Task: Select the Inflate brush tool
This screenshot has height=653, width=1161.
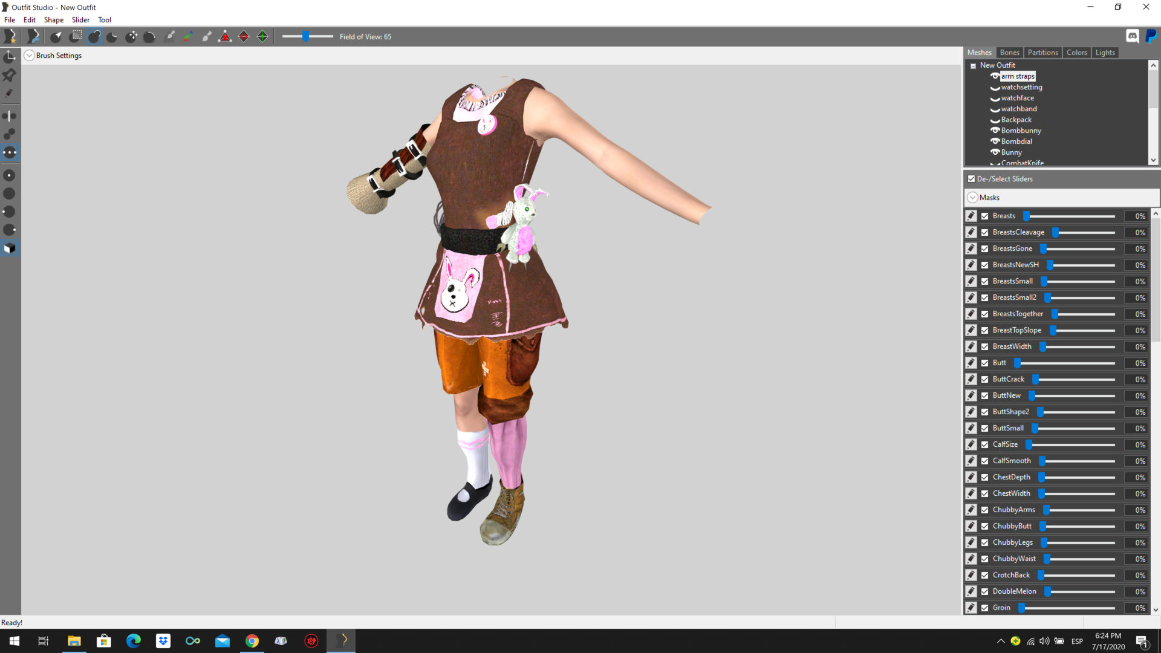Action: click(x=94, y=37)
